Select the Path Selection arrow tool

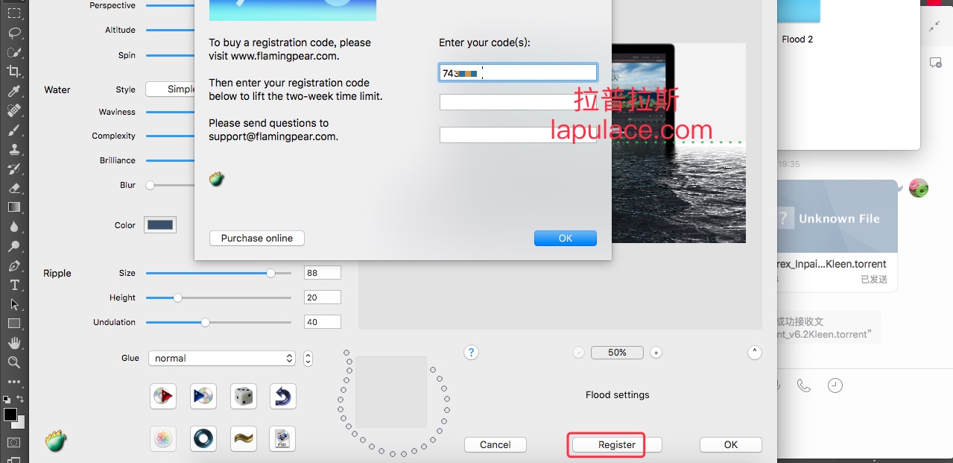(x=14, y=304)
